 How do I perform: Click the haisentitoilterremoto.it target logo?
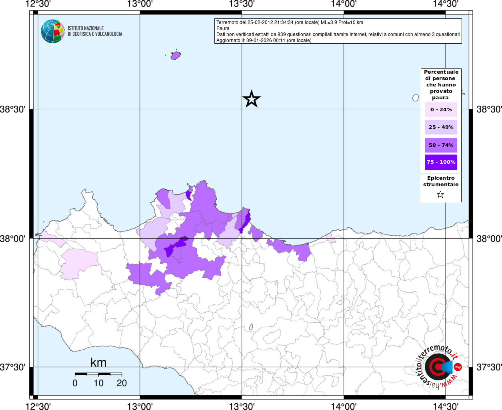439,367
